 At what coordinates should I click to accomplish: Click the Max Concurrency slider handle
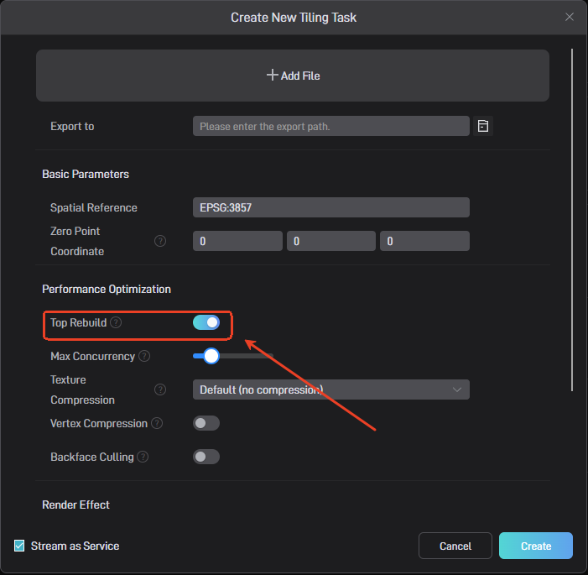coord(211,356)
